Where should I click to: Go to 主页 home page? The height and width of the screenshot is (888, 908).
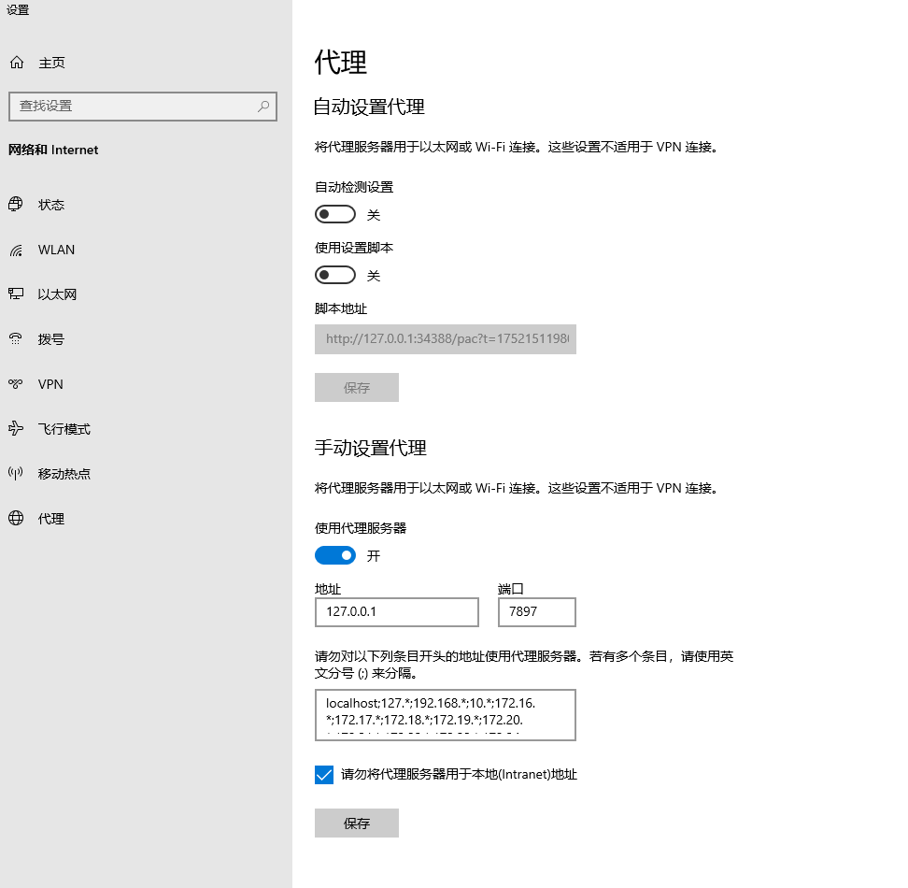[51, 63]
